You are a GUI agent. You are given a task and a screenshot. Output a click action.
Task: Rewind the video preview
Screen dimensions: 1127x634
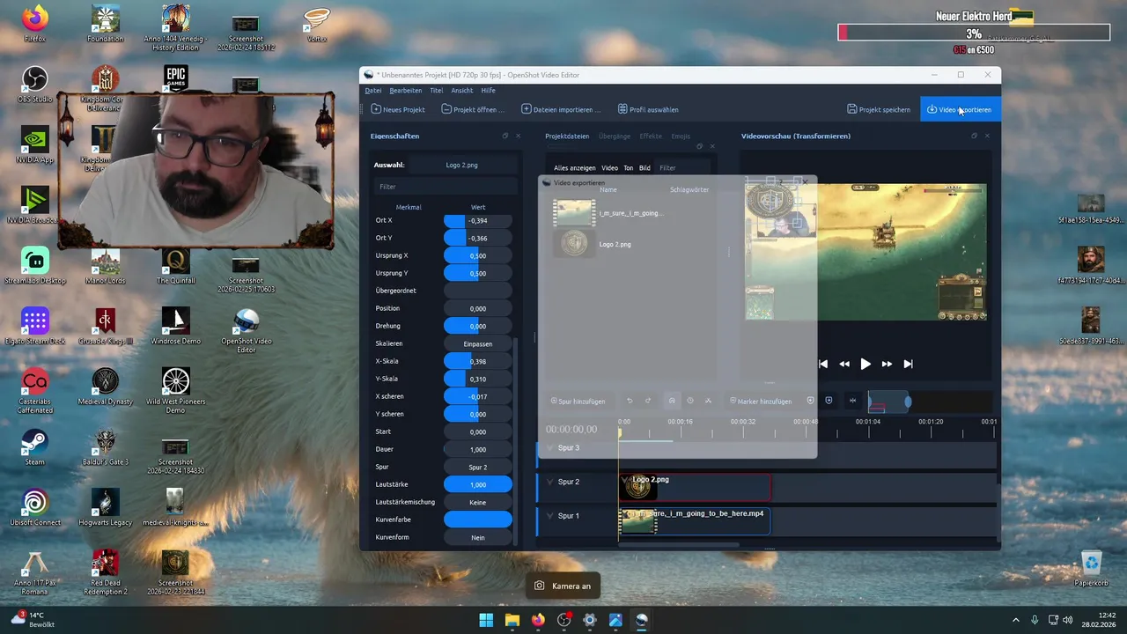tap(844, 364)
